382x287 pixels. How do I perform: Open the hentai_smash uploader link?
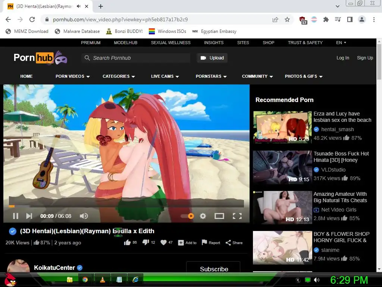[x=337, y=129]
